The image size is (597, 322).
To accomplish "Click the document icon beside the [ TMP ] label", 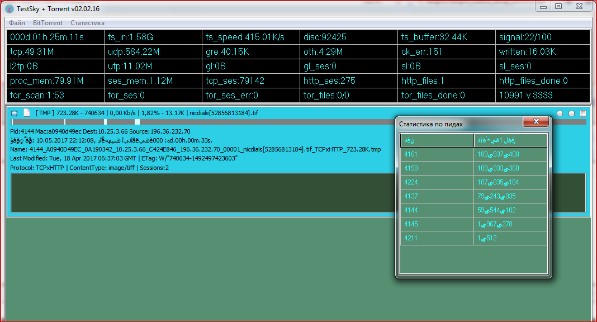I will (x=26, y=113).
